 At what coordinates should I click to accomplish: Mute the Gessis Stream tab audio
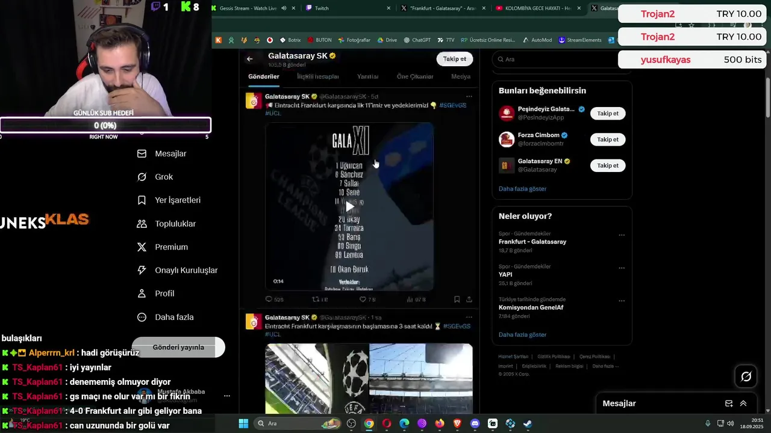coord(283,8)
